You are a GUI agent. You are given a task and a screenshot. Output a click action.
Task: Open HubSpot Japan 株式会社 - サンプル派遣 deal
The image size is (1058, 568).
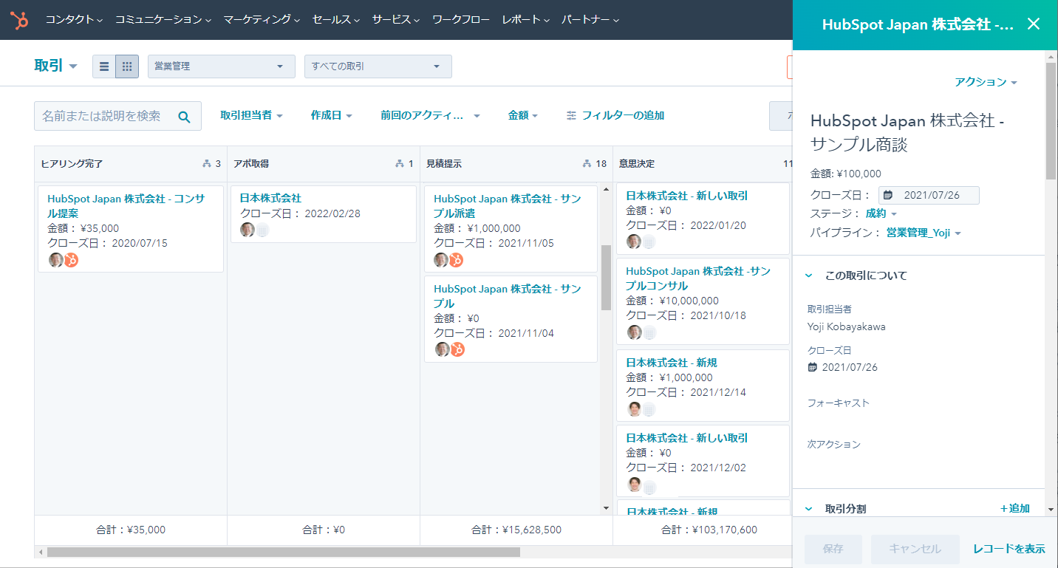point(508,205)
